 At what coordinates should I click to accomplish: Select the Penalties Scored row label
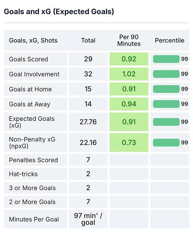tap(33, 160)
